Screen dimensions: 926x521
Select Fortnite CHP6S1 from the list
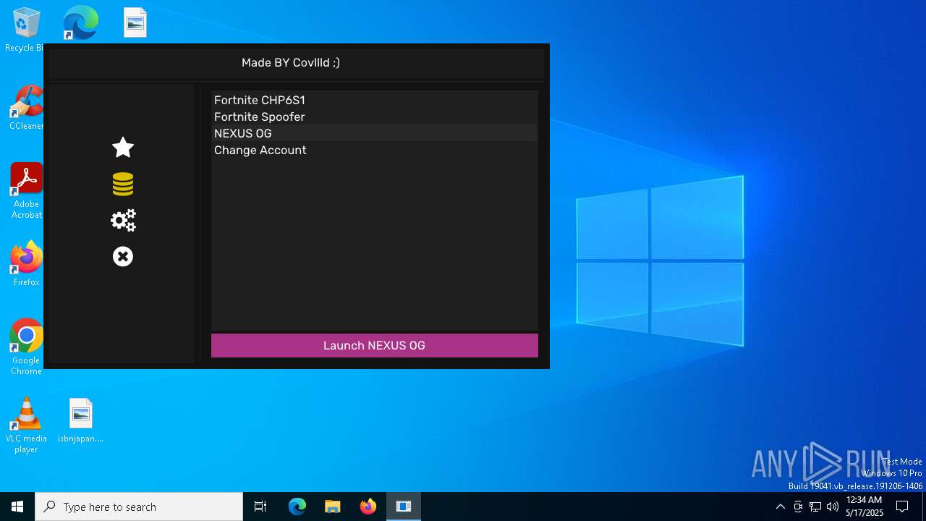point(374,100)
